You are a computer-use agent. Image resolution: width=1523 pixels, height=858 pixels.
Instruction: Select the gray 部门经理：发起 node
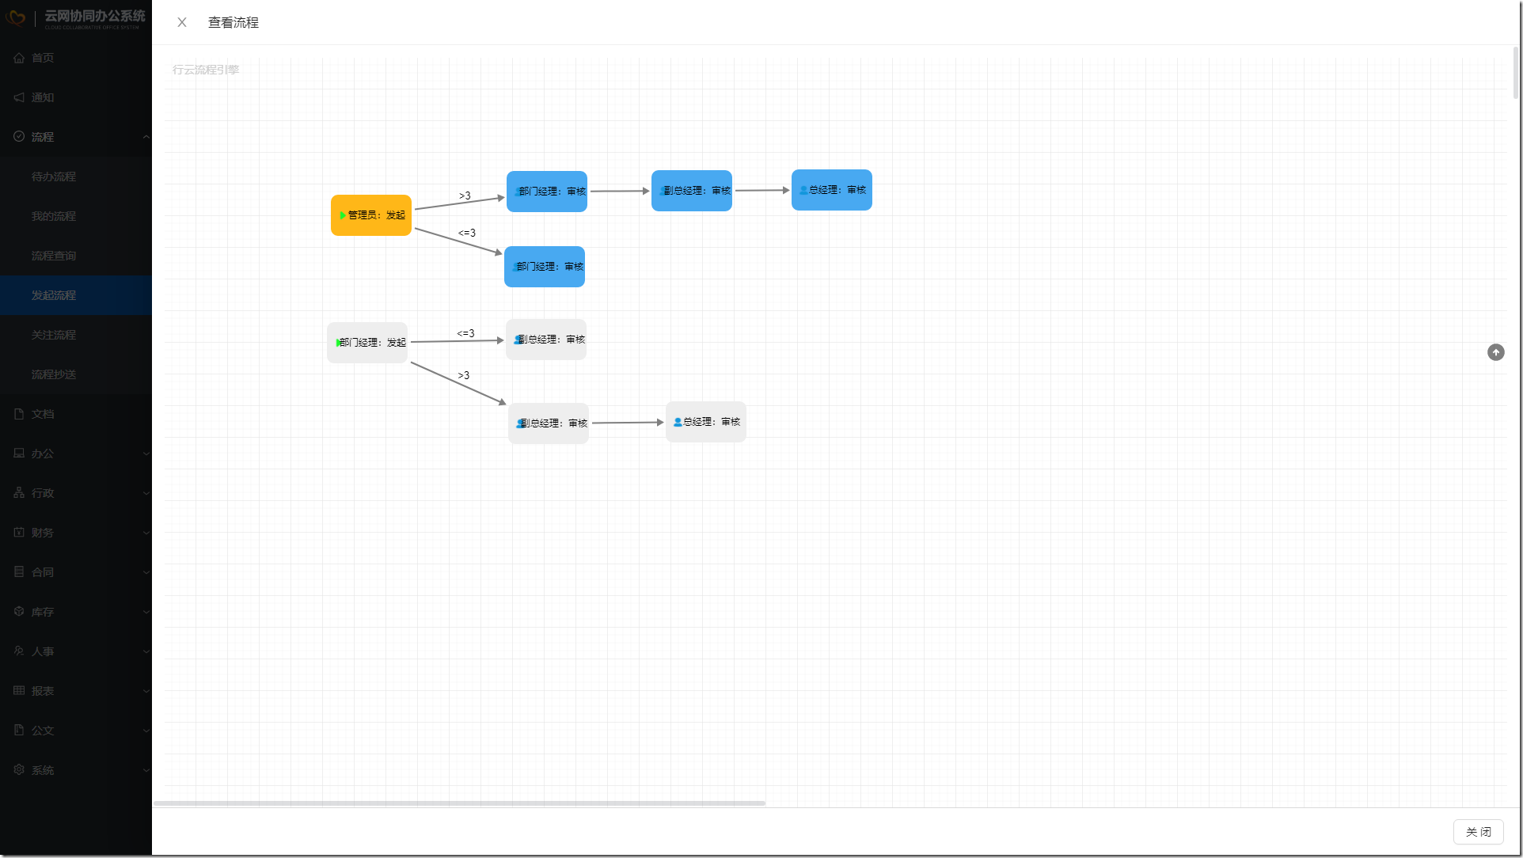coord(367,343)
